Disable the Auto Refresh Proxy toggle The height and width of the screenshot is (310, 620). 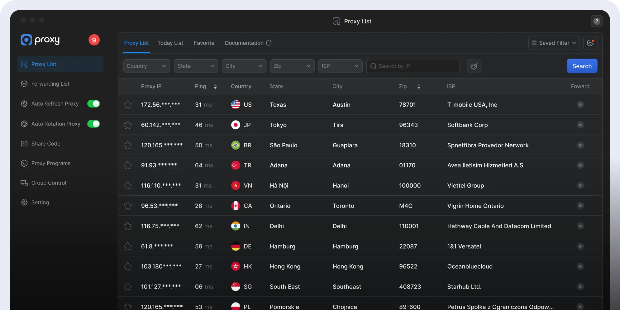pos(93,104)
